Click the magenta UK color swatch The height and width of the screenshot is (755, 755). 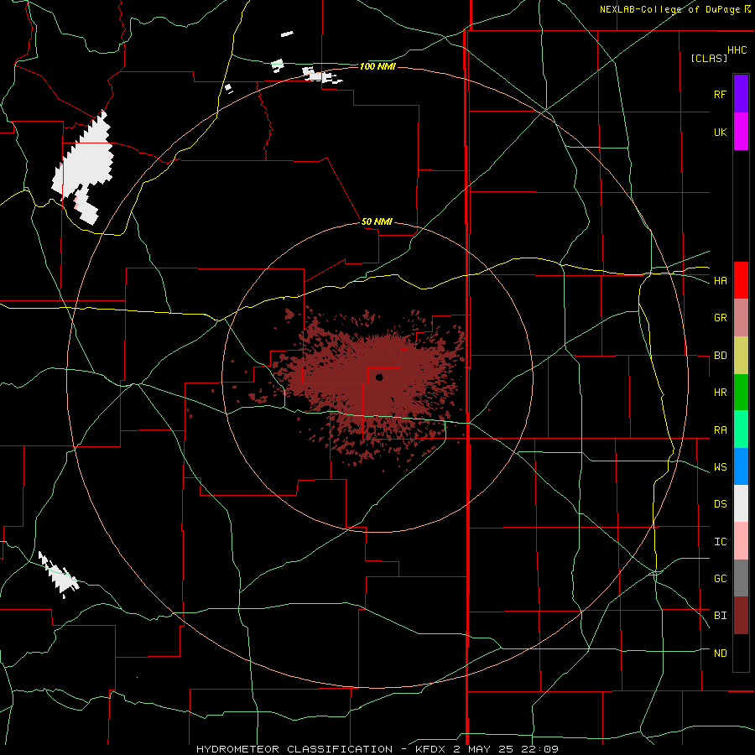tap(741, 132)
